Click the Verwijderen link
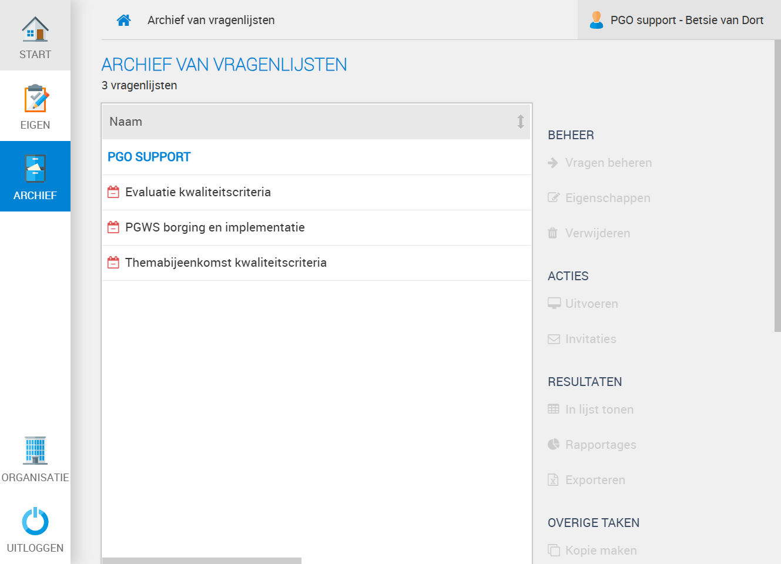781x564 pixels. click(598, 233)
